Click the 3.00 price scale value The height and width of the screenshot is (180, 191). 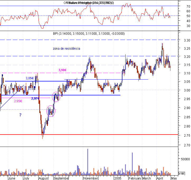(x=187, y=90)
